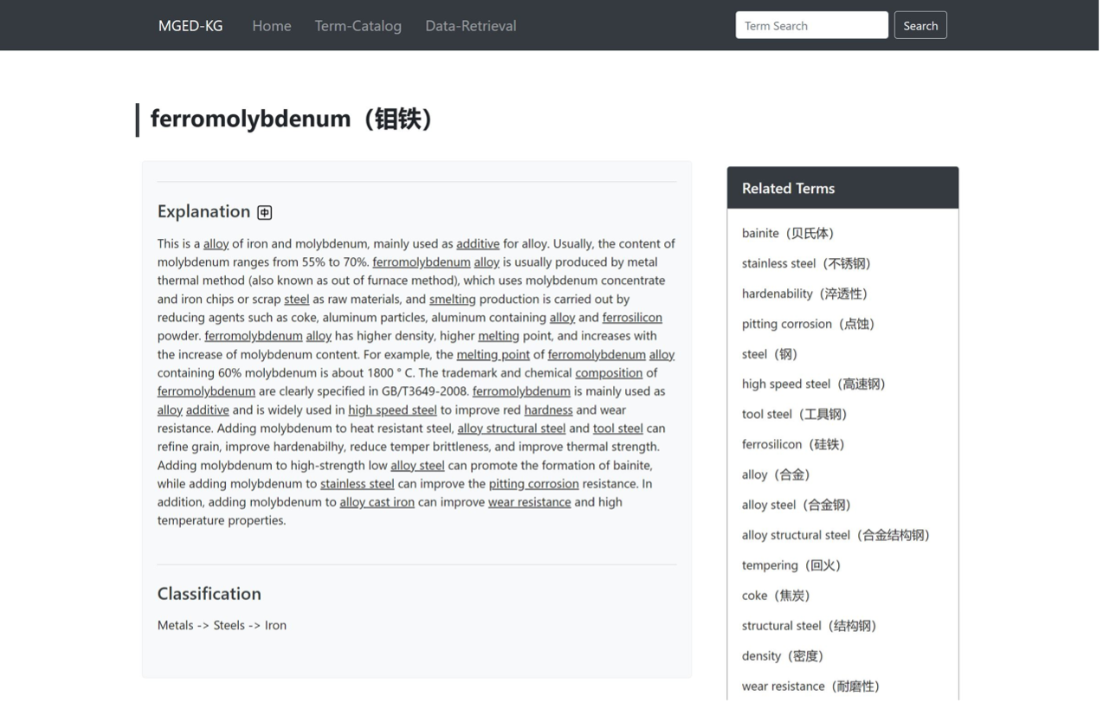Image resolution: width=1103 pixels, height=703 pixels.
Task: Click the underlined 'alloy cast iron' link
Action: pyautogui.click(x=377, y=502)
